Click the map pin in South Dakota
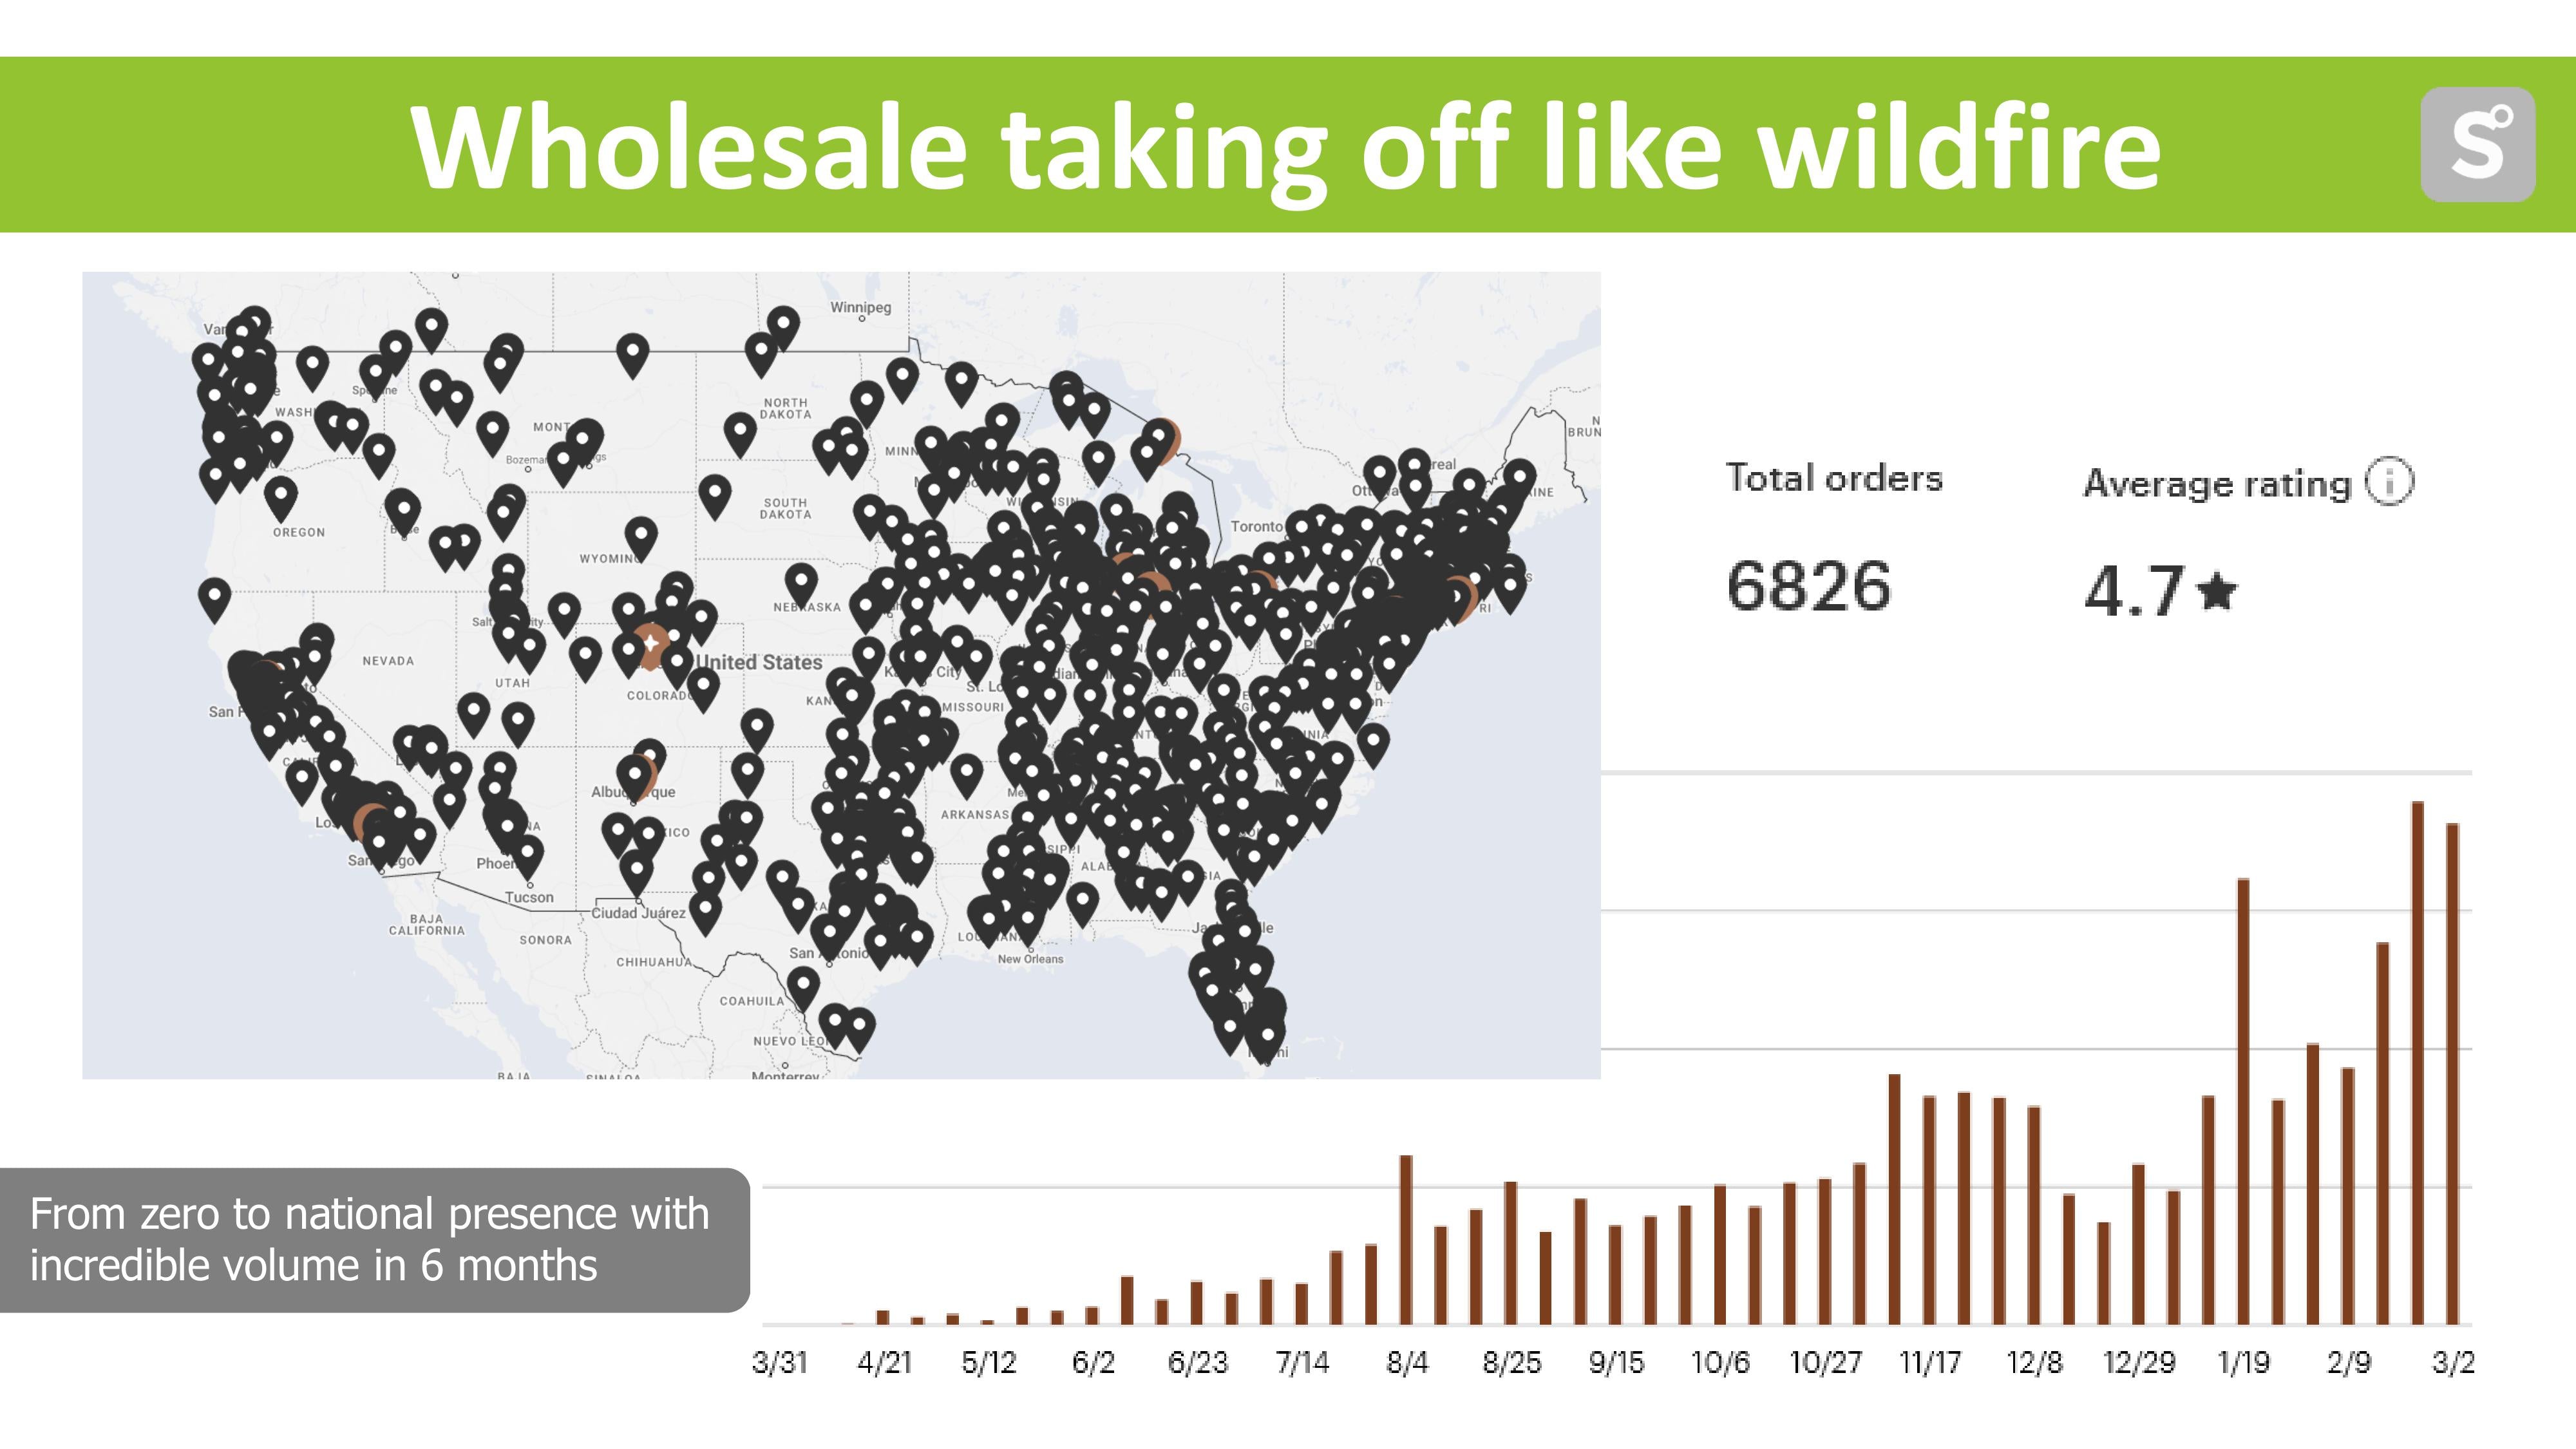The height and width of the screenshot is (1449, 2576). 714,494
